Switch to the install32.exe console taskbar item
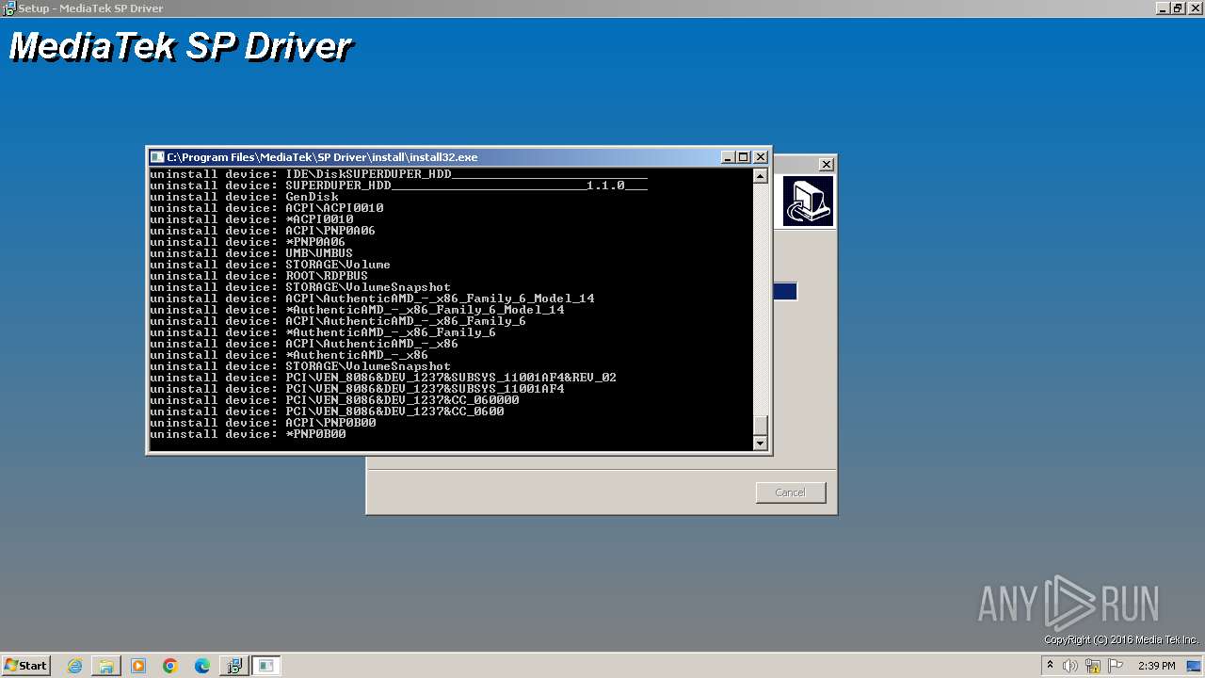The width and height of the screenshot is (1205, 678). click(266, 666)
